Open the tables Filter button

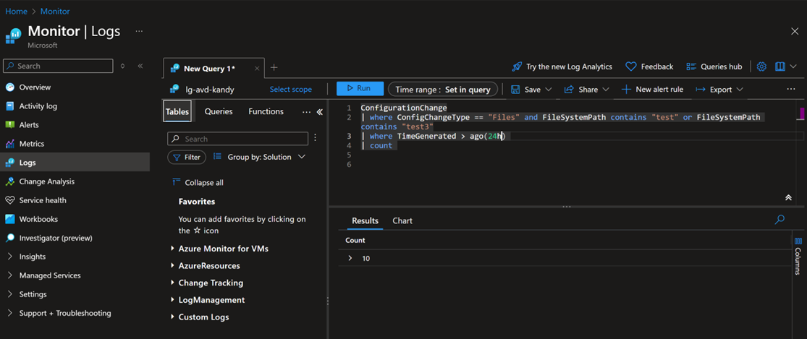[x=187, y=157]
